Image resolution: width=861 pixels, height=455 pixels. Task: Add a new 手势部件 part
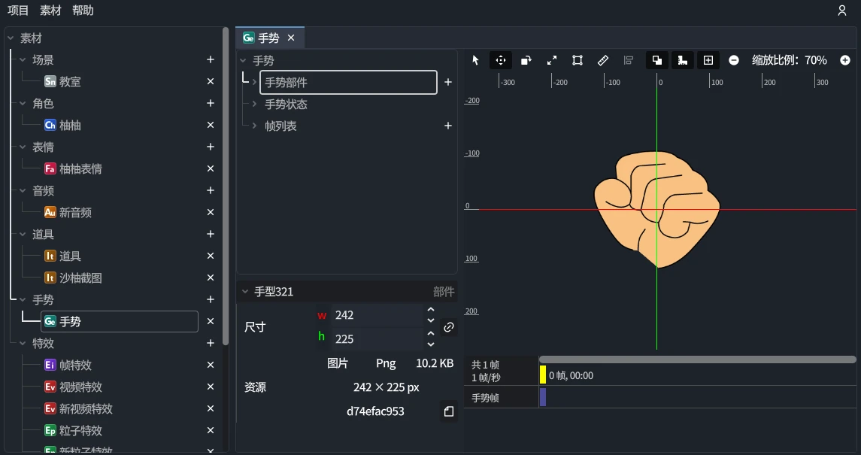(x=448, y=82)
